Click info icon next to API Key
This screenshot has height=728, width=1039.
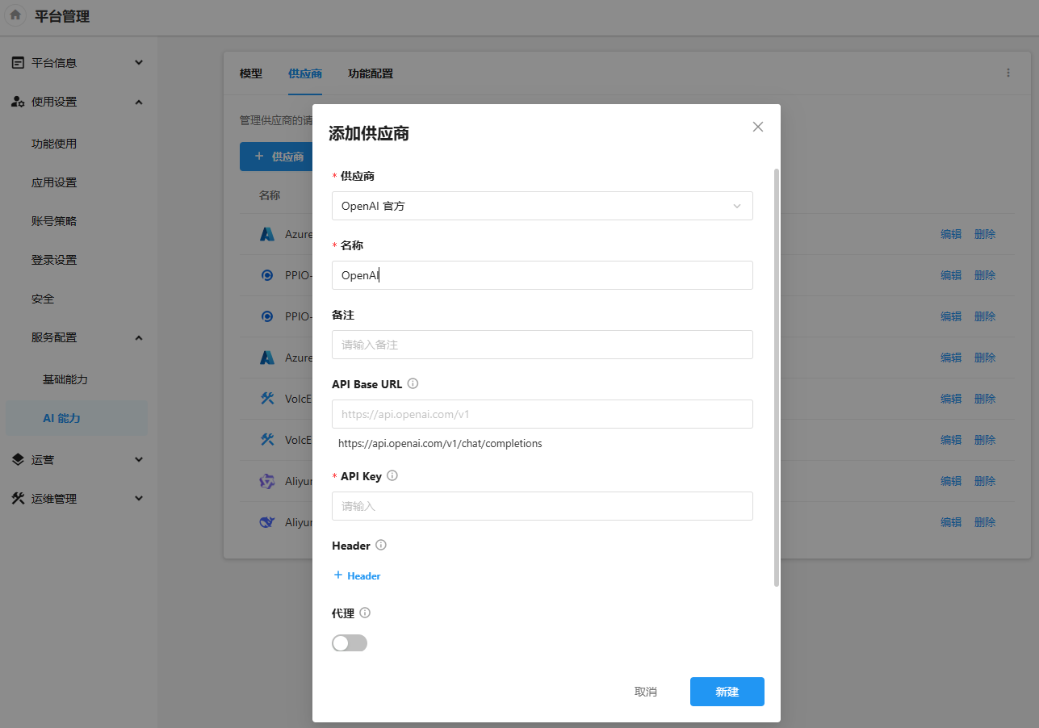click(392, 476)
